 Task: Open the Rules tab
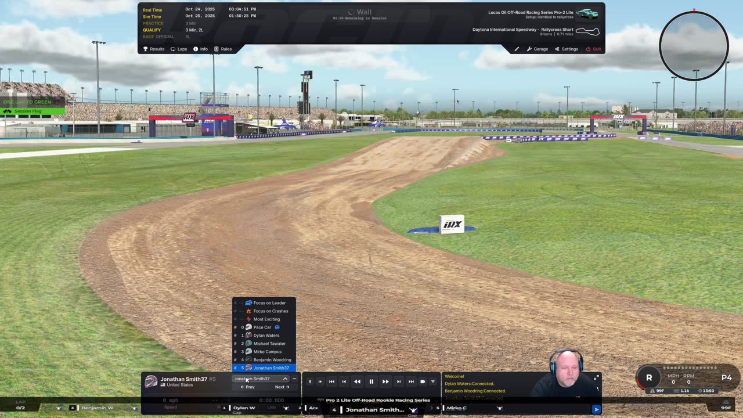pyautogui.click(x=223, y=49)
